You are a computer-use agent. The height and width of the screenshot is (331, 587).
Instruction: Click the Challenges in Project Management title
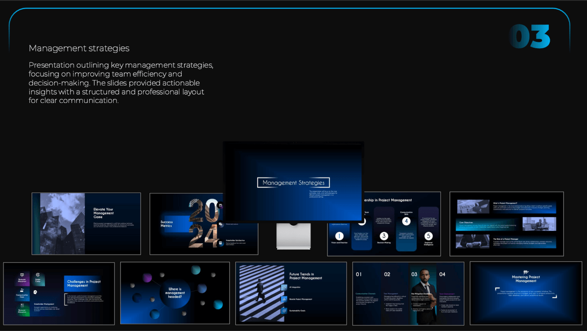coord(84,284)
